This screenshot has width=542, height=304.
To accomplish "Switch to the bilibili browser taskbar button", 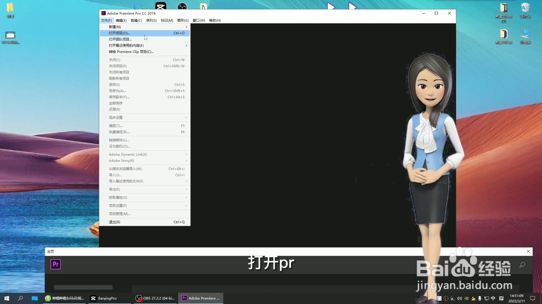I will tap(65, 298).
